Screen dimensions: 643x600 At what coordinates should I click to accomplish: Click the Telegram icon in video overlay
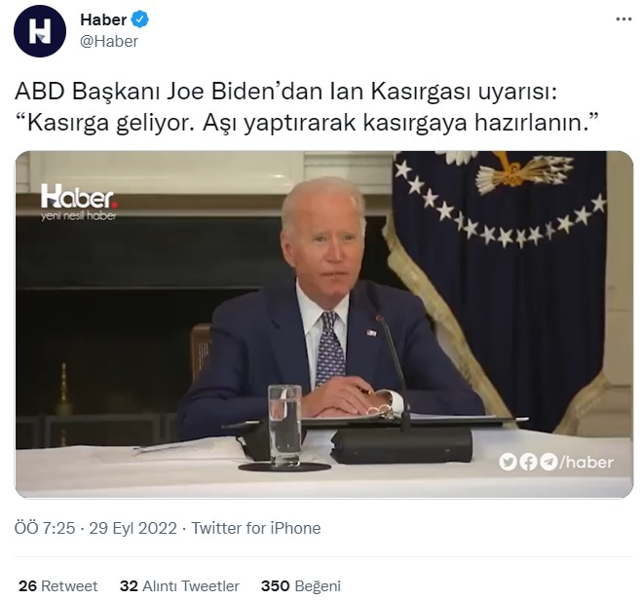click(x=548, y=463)
